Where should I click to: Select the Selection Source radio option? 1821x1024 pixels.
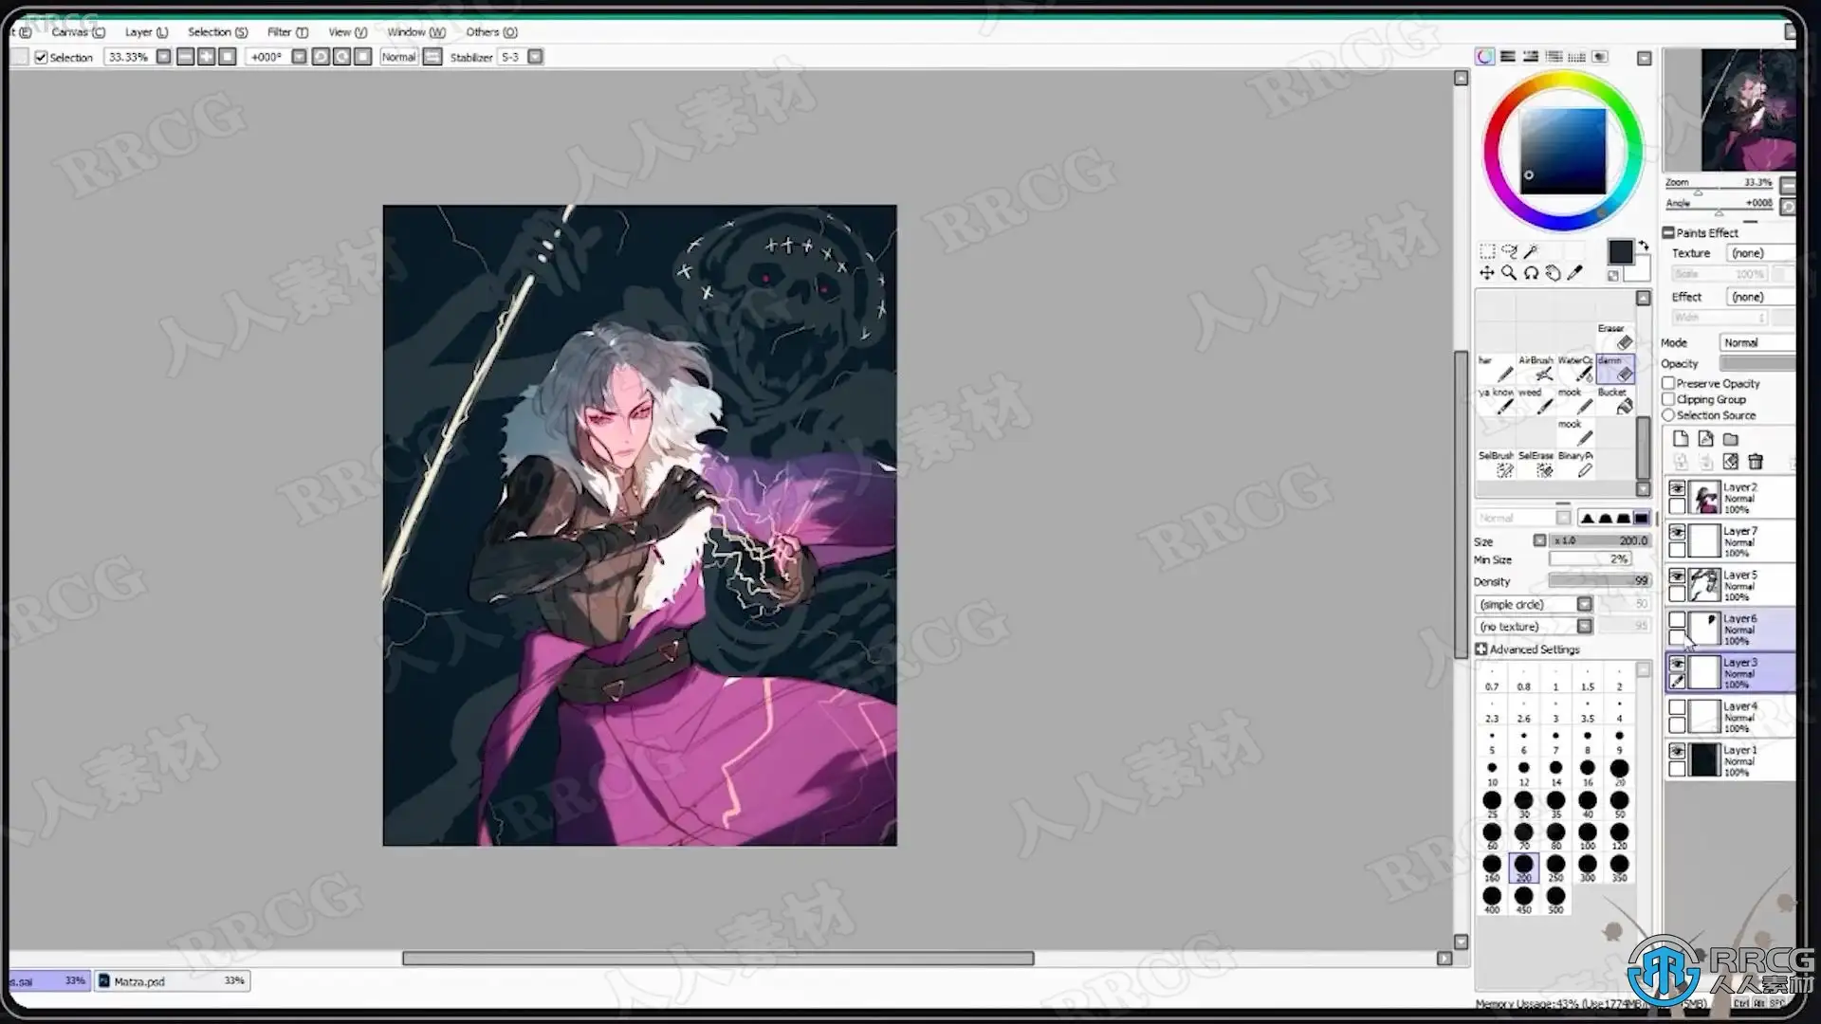click(1668, 415)
